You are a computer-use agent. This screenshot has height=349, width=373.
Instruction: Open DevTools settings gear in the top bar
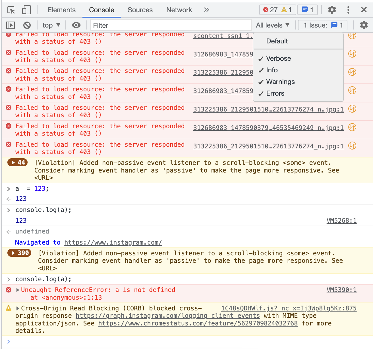pos(332,10)
